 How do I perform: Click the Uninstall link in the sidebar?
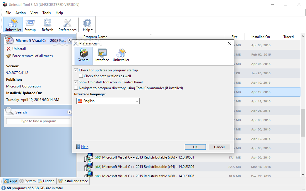tap(19, 49)
